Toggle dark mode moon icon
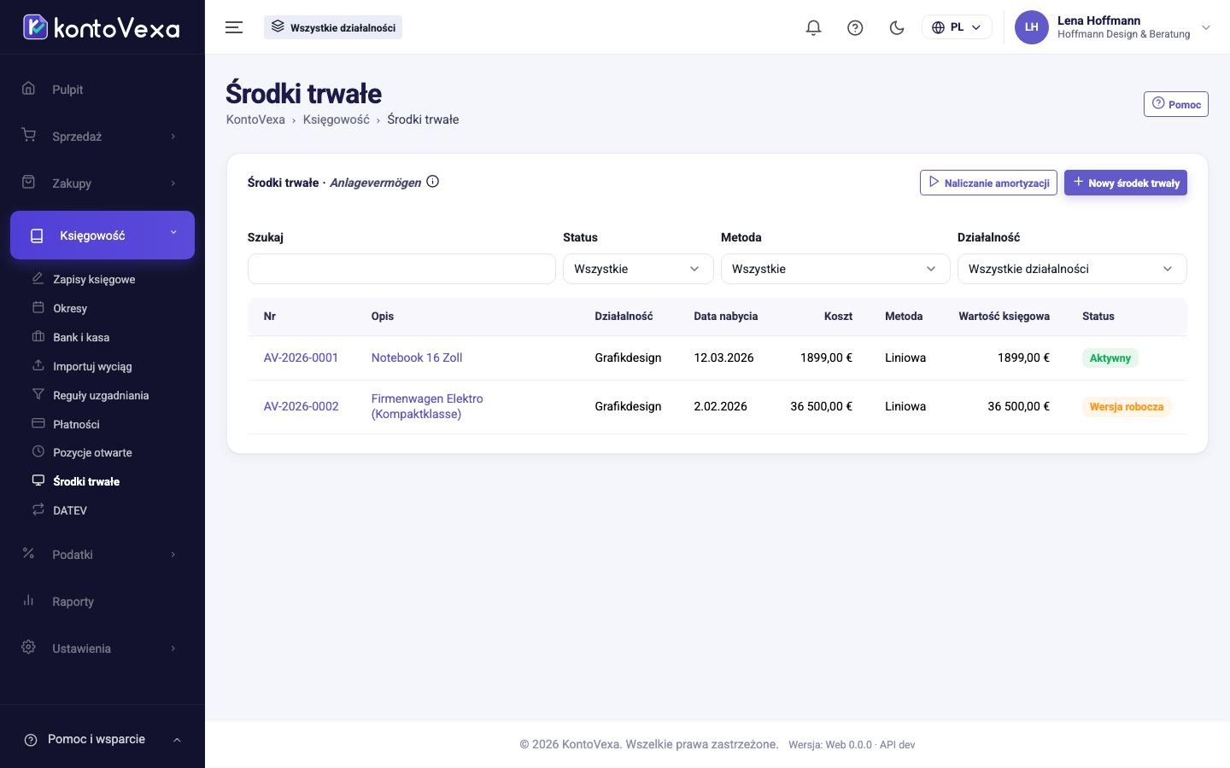 [x=897, y=27]
